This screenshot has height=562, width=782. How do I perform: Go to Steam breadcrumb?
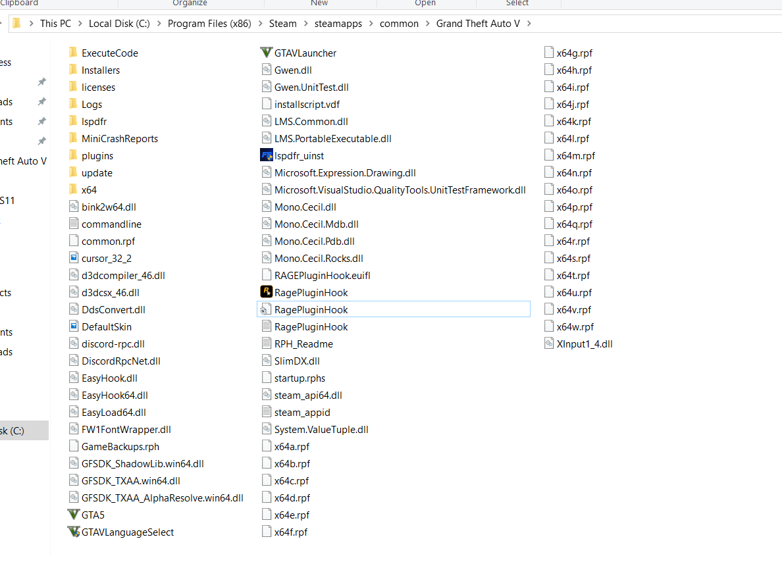tap(283, 24)
